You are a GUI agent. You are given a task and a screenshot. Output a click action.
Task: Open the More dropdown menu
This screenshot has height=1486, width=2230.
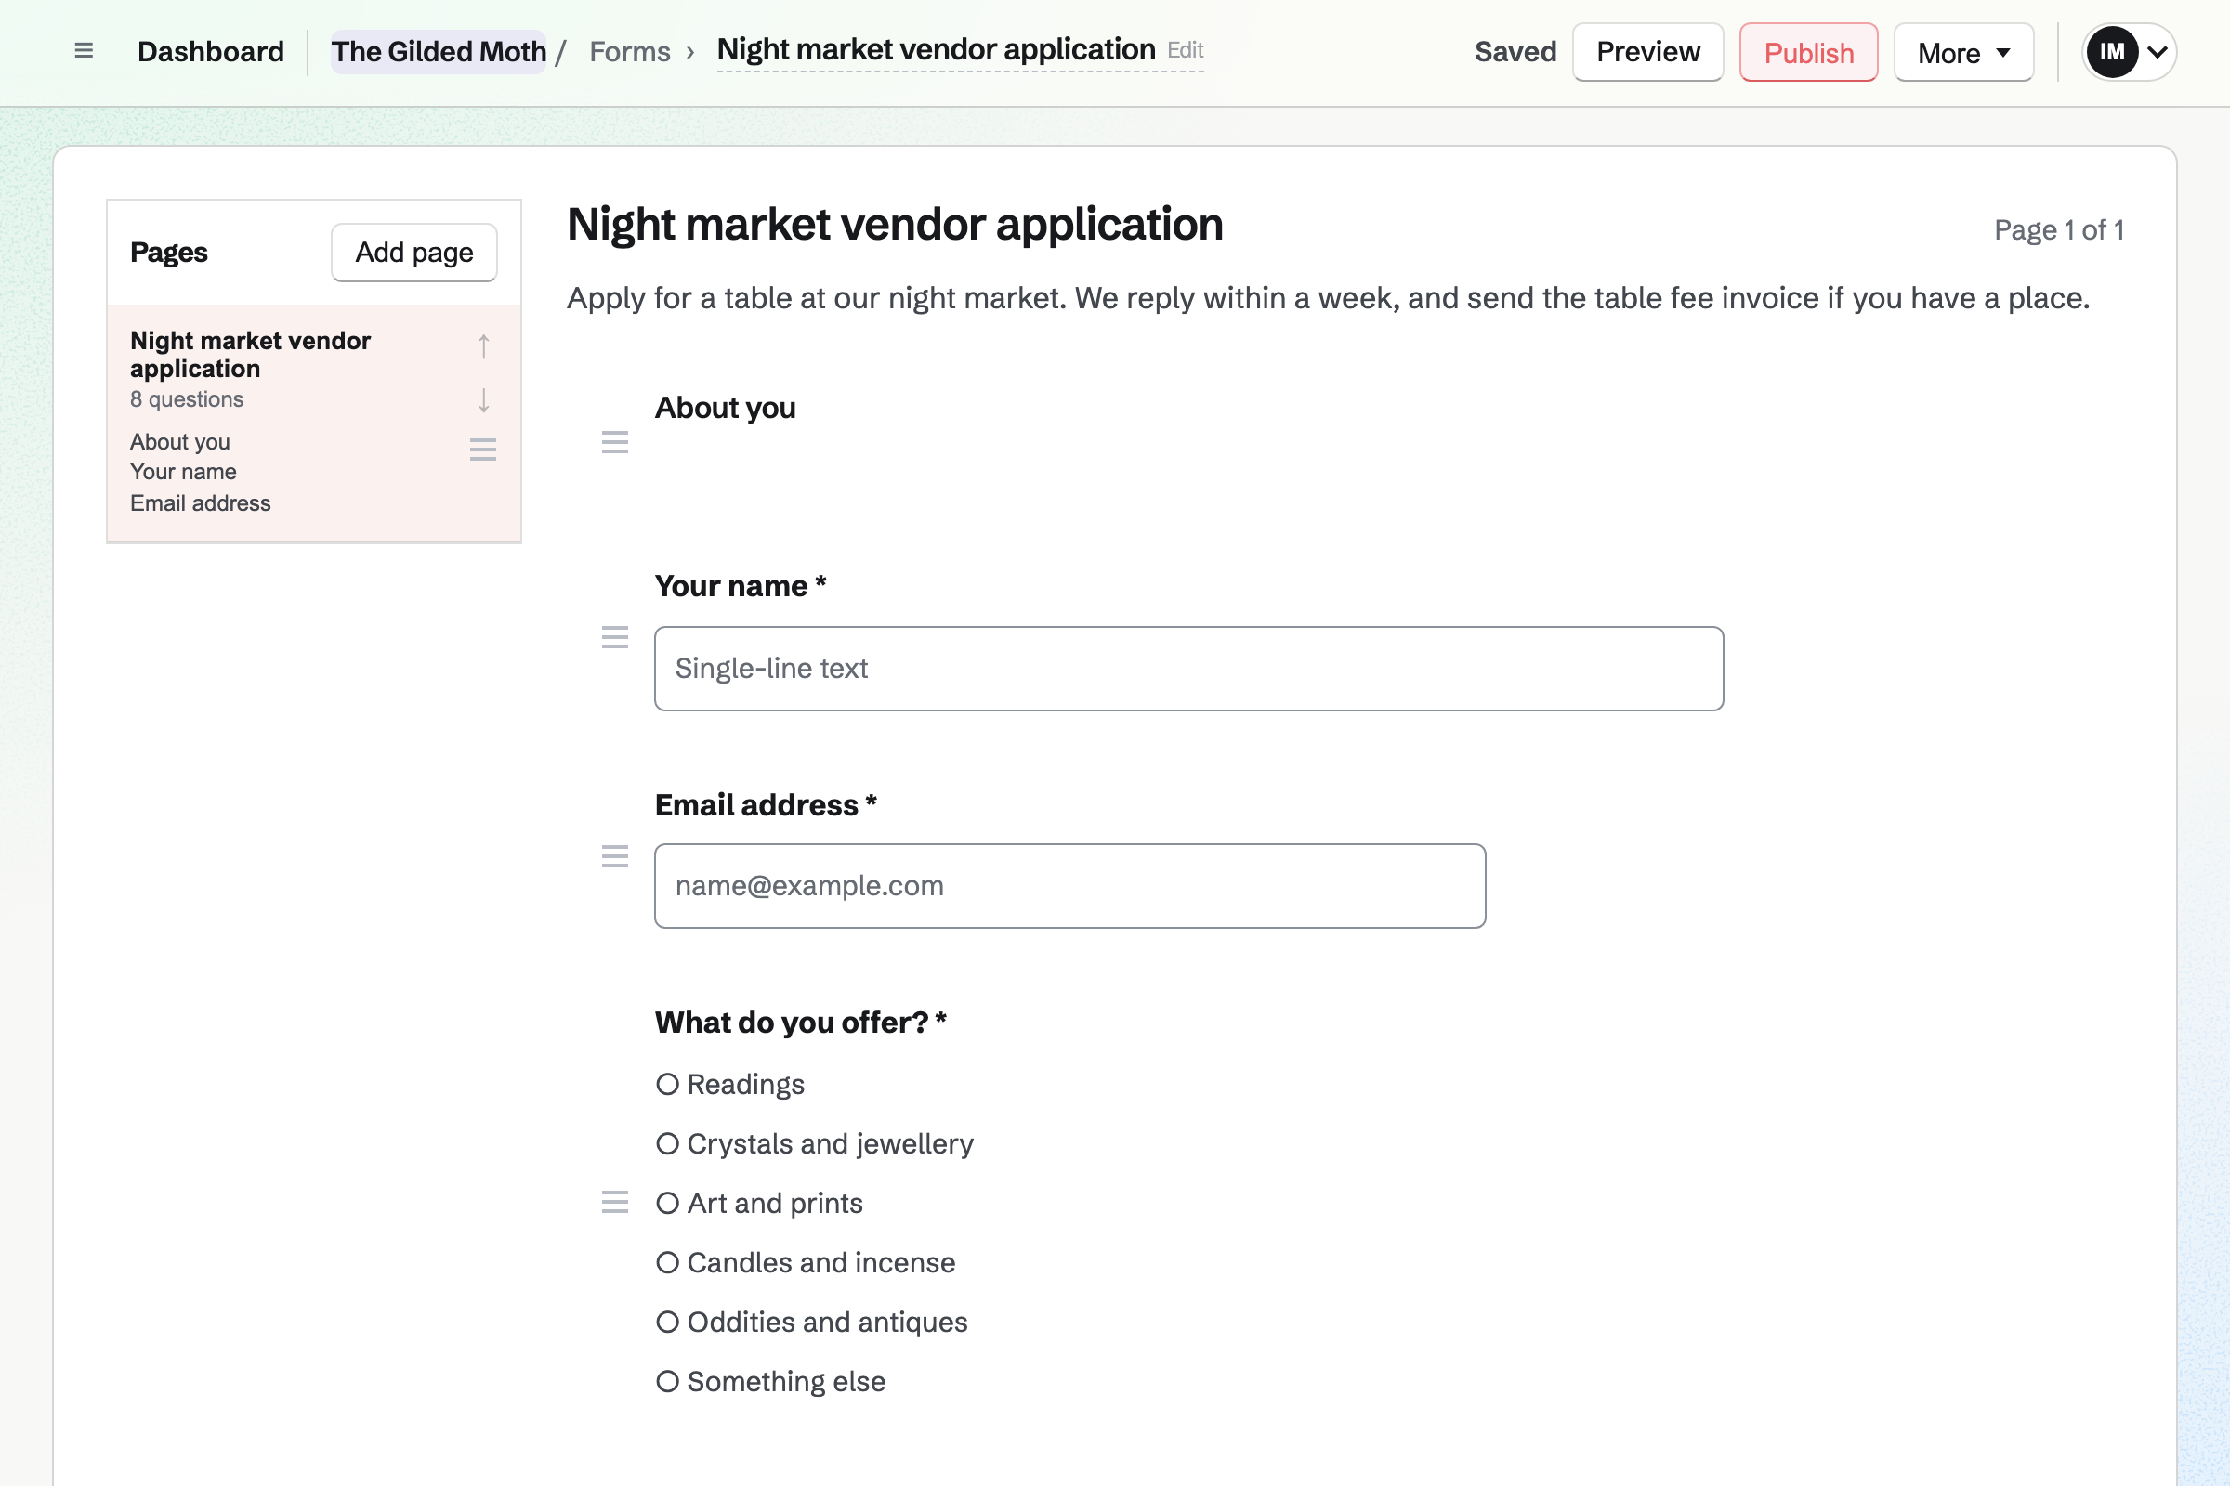click(1962, 52)
